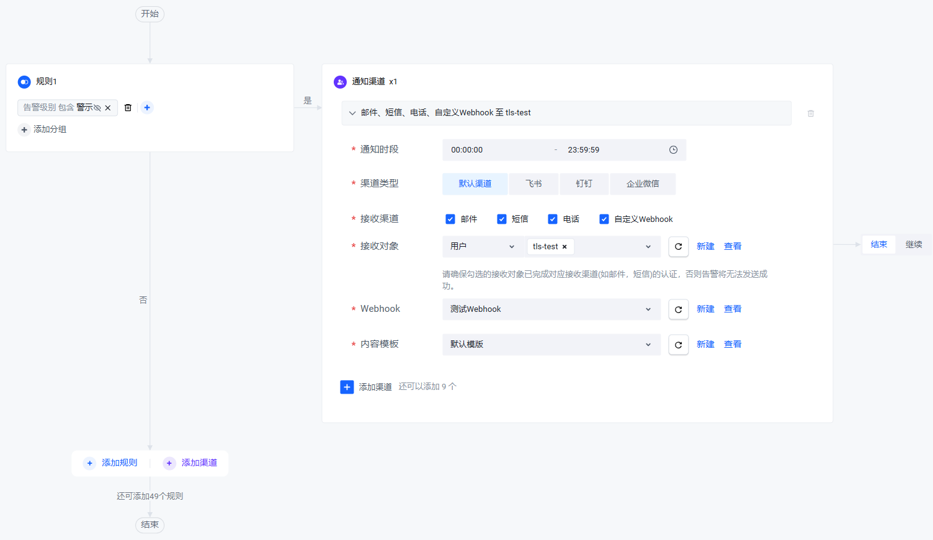Image resolution: width=933 pixels, height=540 pixels.
Task: Delete the notification channel using the trash icon
Action: coord(811,113)
